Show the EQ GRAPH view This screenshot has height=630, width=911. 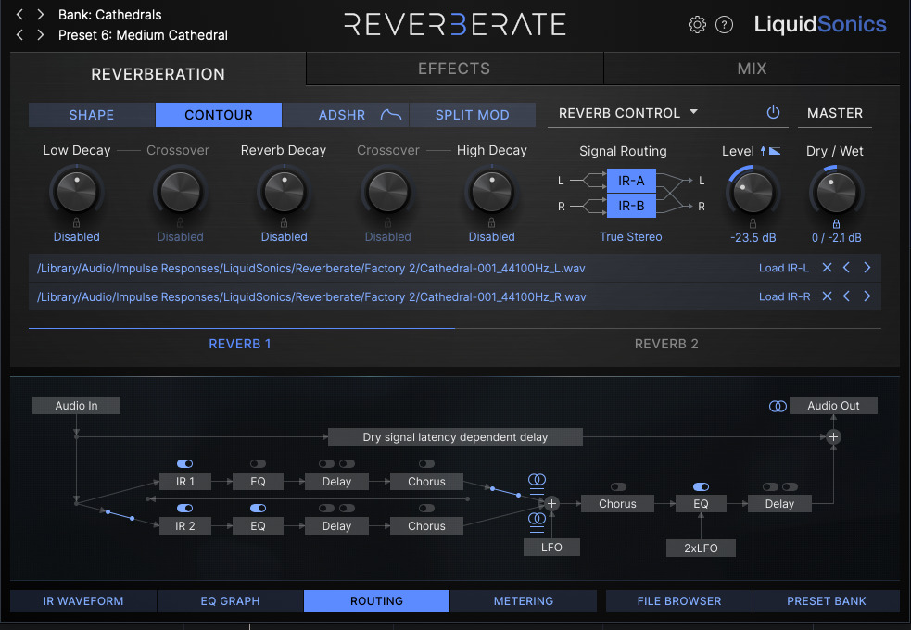pos(230,601)
